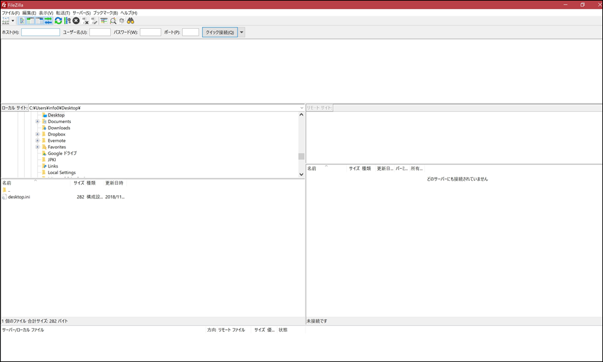Expand the Favorites folder node
The height and width of the screenshot is (362, 603).
click(x=38, y=147)
